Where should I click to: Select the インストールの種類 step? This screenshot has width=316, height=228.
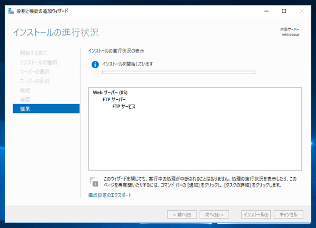38,63
